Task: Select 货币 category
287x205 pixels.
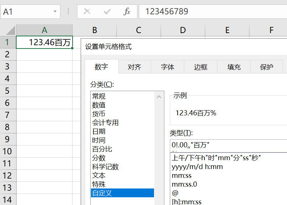Action: (99, 114)
